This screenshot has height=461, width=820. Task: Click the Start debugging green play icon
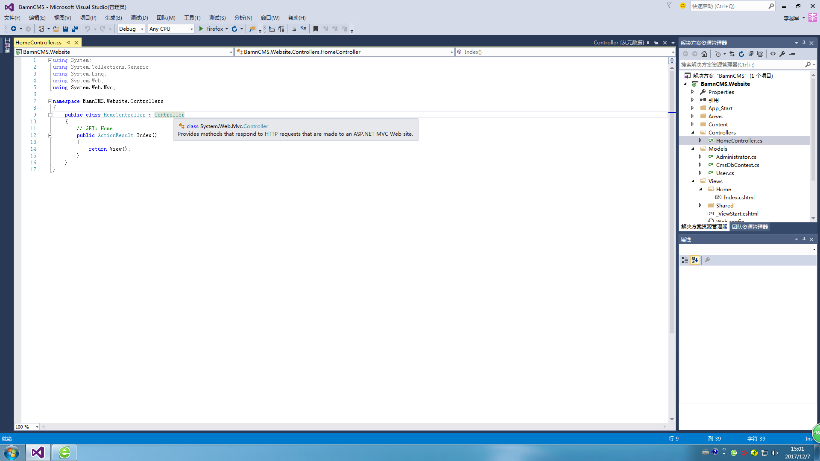click(201, 29)
